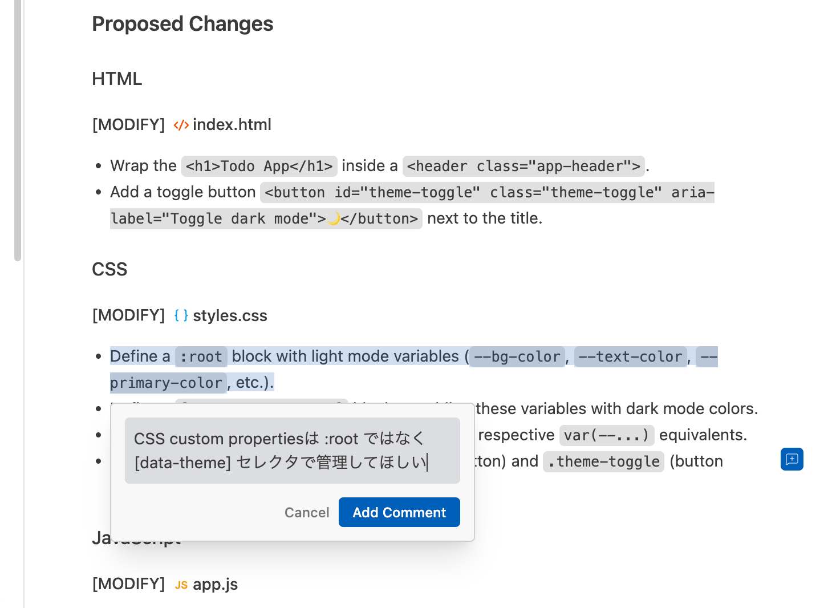Image resolution: width=828 pixels, height=608 pixels.
Task: Click the var(--...) code snippet
Action: pyautogui.click(x=606, y=435)
